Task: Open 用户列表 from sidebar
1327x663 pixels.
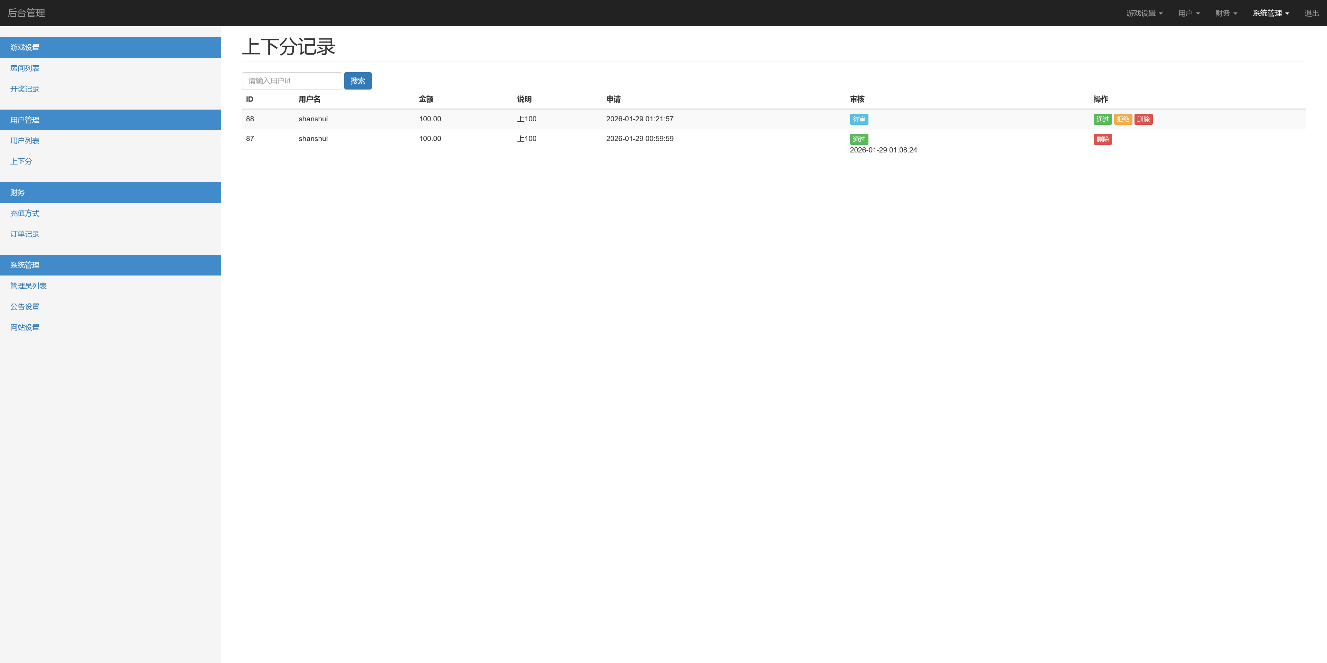Action: (x=25, y=141)
